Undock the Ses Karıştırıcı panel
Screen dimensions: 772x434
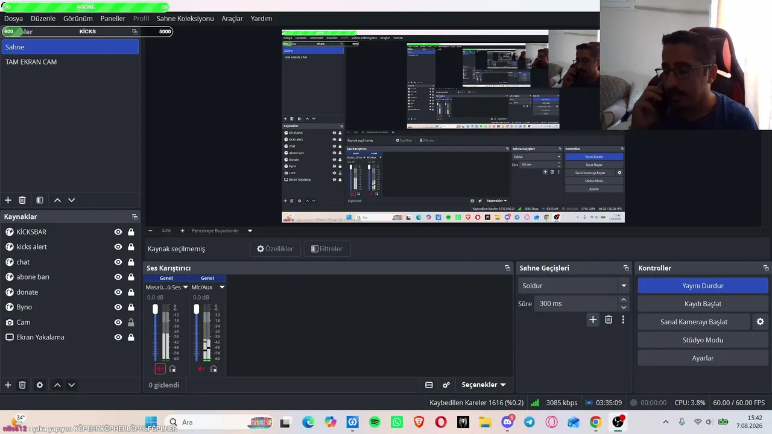coord(507,268)
